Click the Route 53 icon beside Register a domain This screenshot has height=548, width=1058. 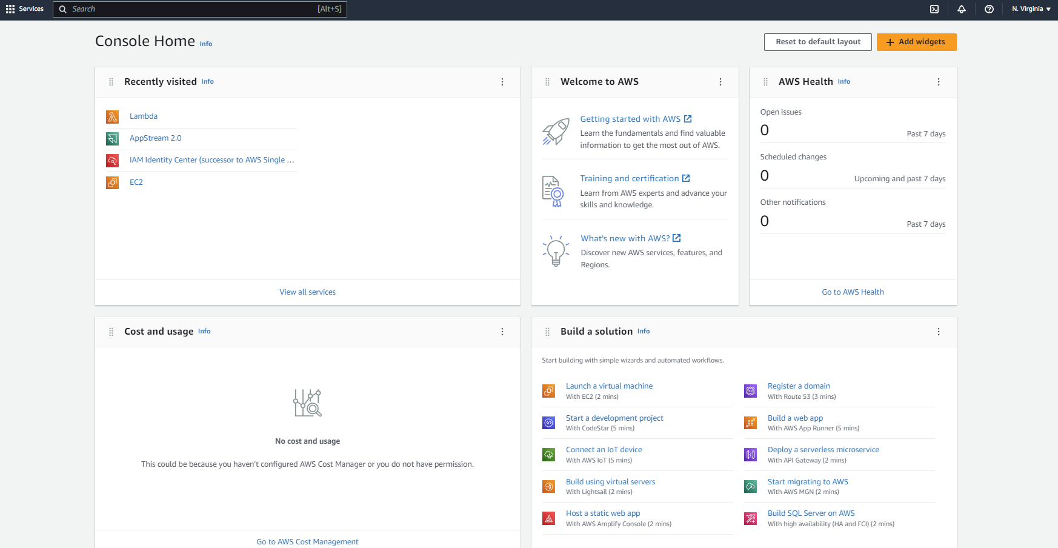(x=750, y=391)
